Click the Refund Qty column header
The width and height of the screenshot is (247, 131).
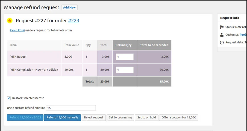pyautogui.click(x=124, y=45)
